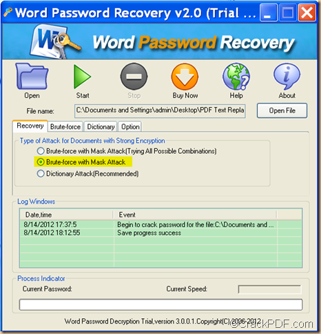The width and height of the screenshot is (321, 334).
Task: Open the Dictionary tab
Action: coord(101,127)
